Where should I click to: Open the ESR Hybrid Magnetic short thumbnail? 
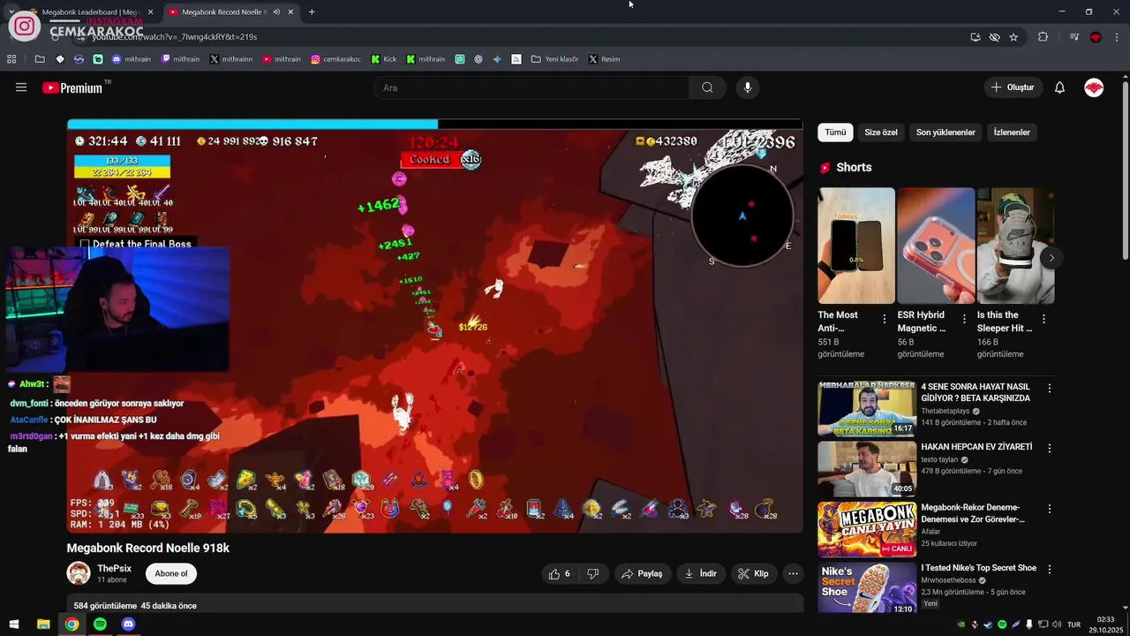point(936,246)
